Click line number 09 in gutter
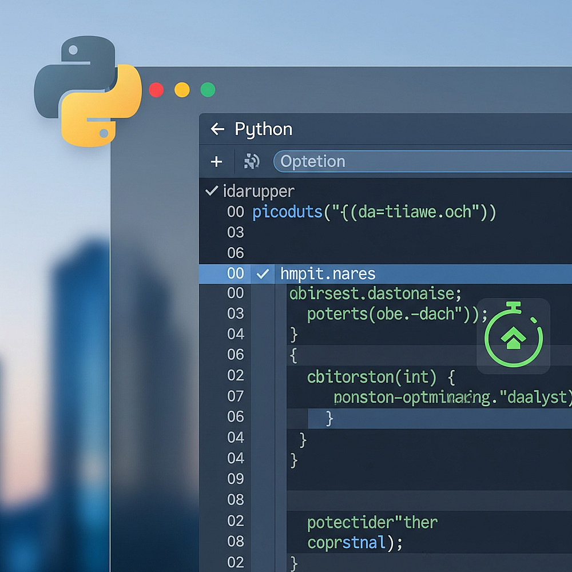This screenshot has width=572, height=572. [x=235, y=479]
